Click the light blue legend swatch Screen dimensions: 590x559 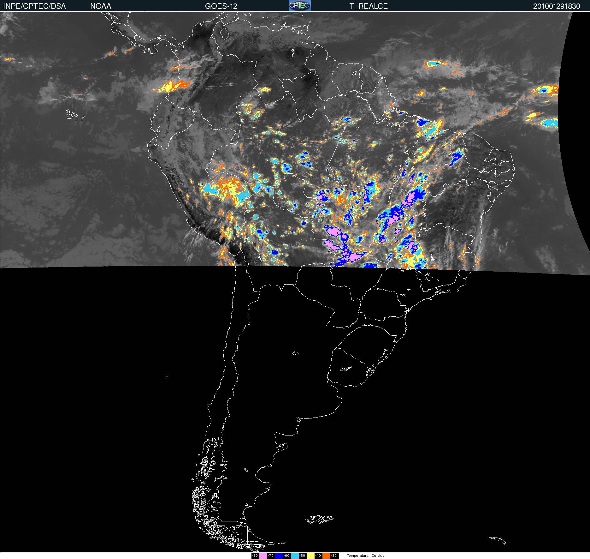[295, 556]
